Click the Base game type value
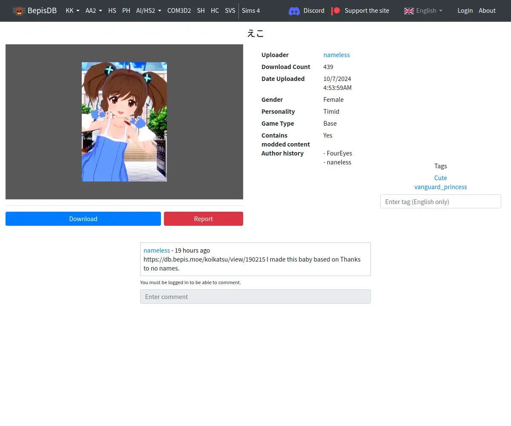The image size is (511, 426). pos(330,124)
